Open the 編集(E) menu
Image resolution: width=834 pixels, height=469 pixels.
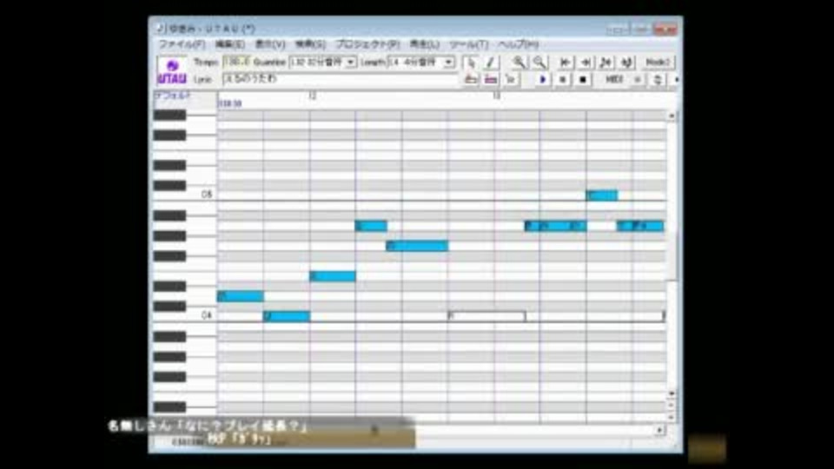pyautogui.click(x=229, y=44)
